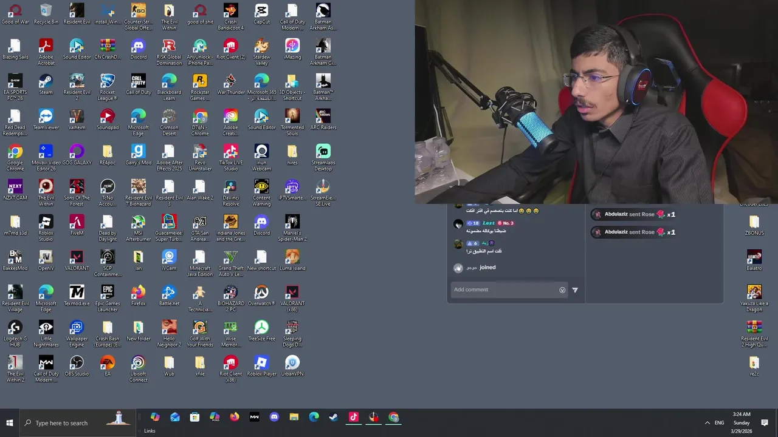Select Content Warning desktop icon
Image resolution: width=778 pixels, height=437 pixels.
261,193
